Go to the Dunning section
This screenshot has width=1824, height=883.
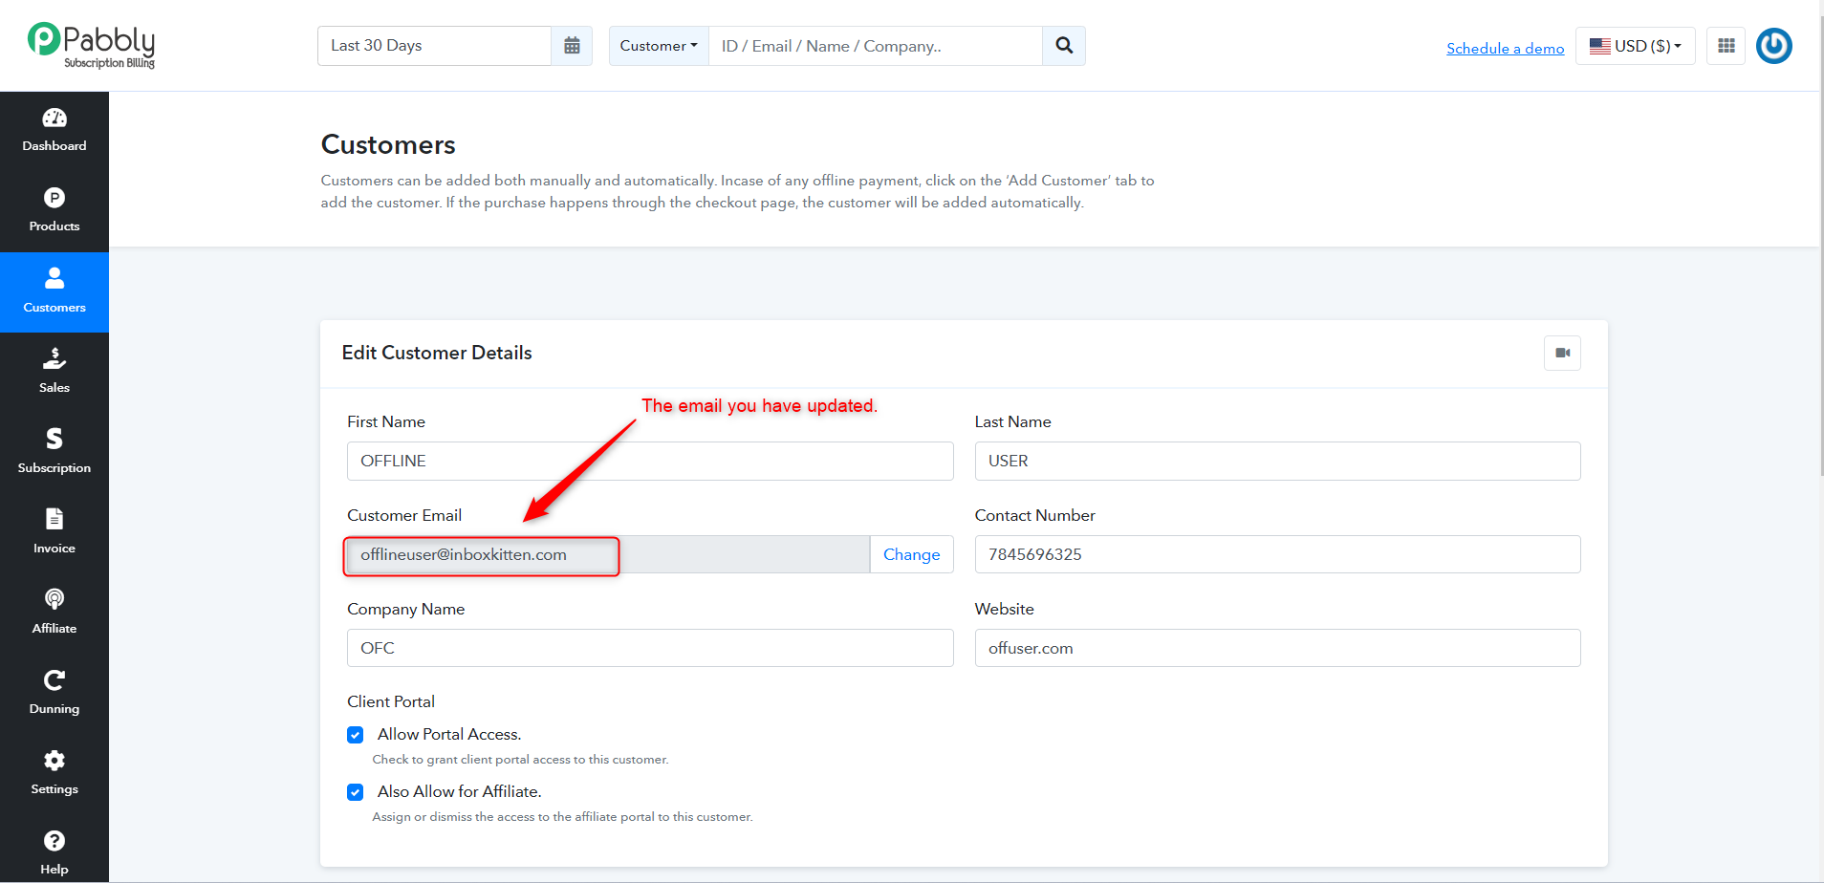click(54, 694)
